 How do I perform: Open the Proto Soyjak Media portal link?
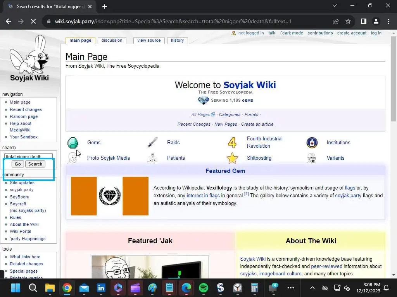coord(109,158)
